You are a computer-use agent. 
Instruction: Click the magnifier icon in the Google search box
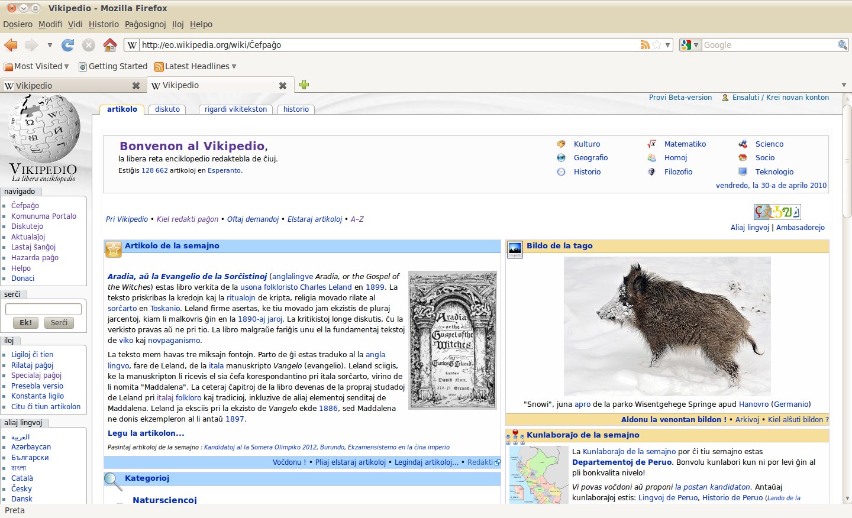(843, 45)
